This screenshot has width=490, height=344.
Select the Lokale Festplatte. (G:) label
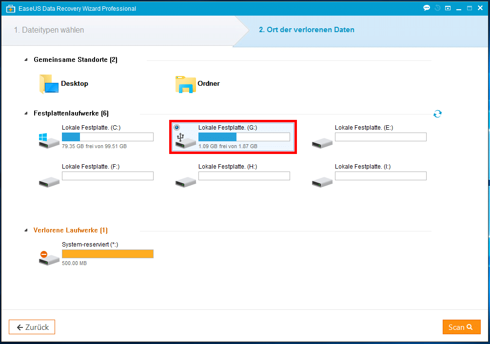(x=228, y=127)
